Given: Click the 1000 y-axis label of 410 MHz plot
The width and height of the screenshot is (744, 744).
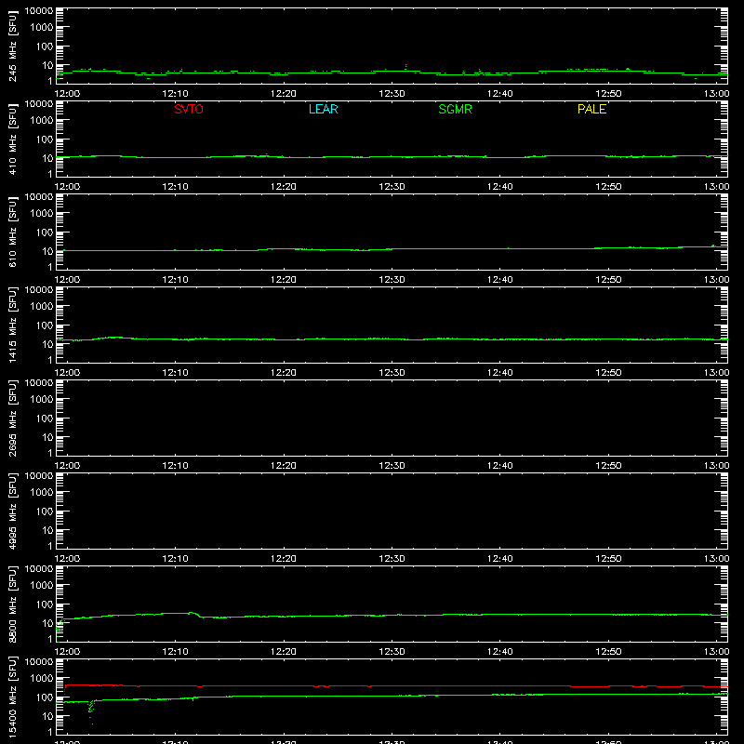Looking at the screenshot, I should pyautogui.click(x=42, y=121).
